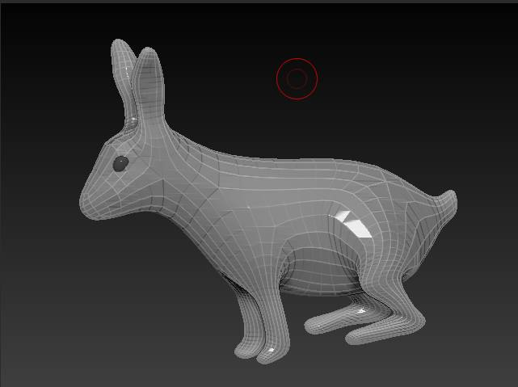
Task: Click the rabbit's black eye
Action: click(120, 164)
